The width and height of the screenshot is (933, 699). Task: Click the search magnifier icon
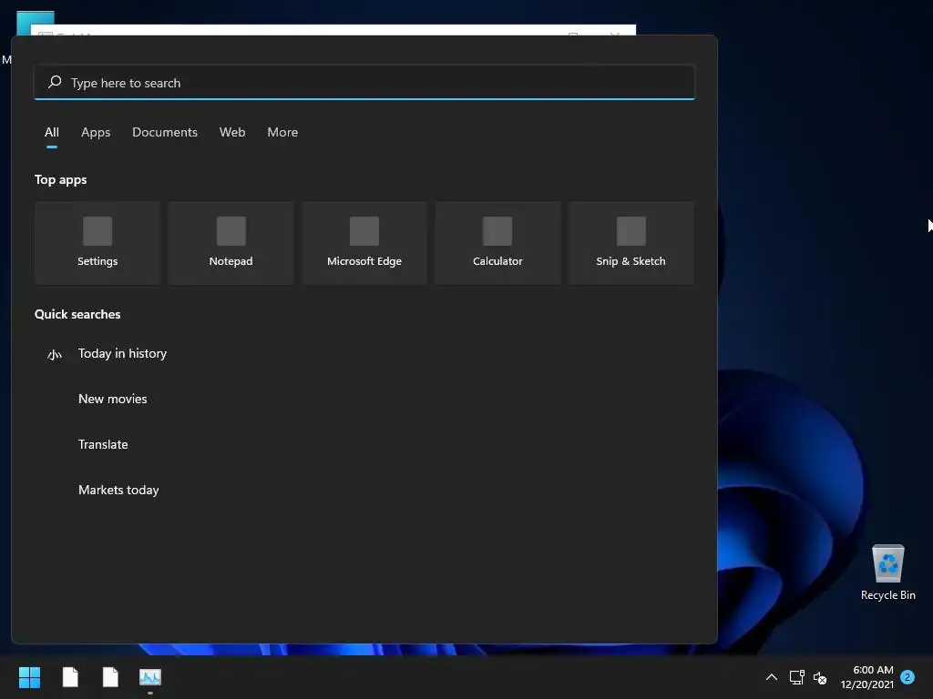coord(55,82)
